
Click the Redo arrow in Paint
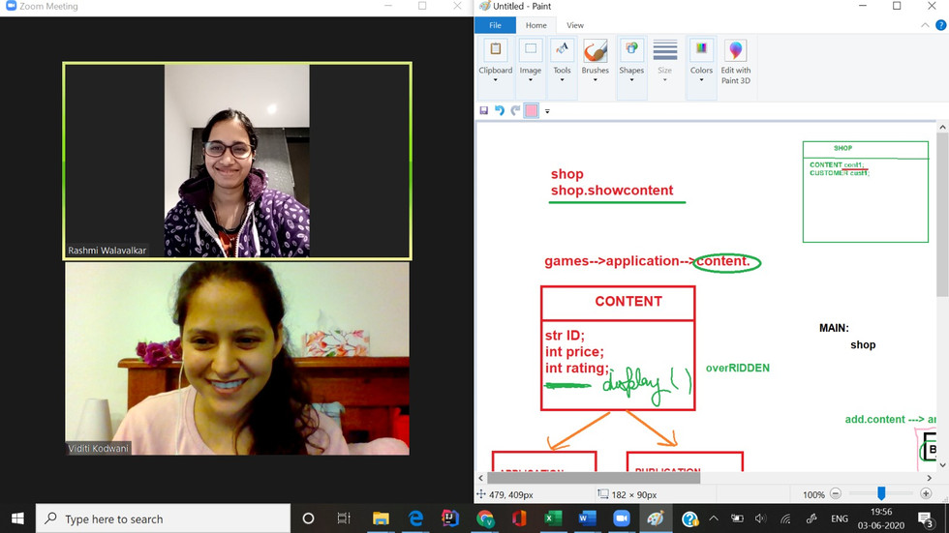[515, 110]
